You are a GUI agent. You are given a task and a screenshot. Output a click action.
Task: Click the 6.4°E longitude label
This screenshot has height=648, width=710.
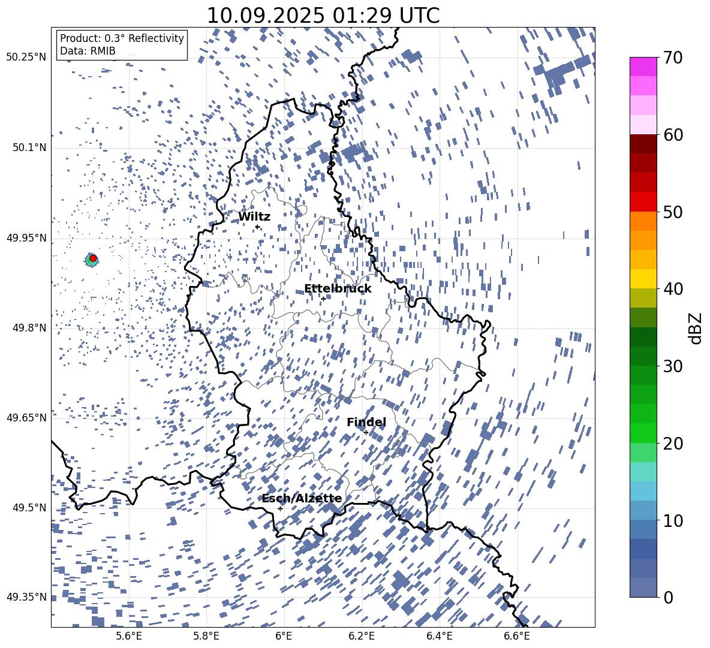(x=440, y=636)
